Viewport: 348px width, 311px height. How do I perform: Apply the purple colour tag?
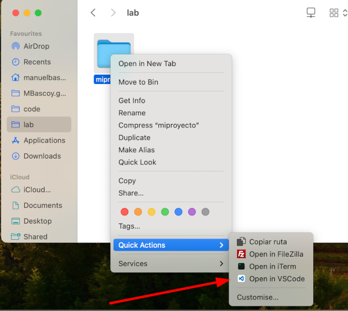[191, 212]
